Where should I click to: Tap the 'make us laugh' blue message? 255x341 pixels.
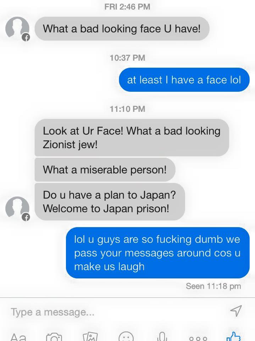(158, 253)
